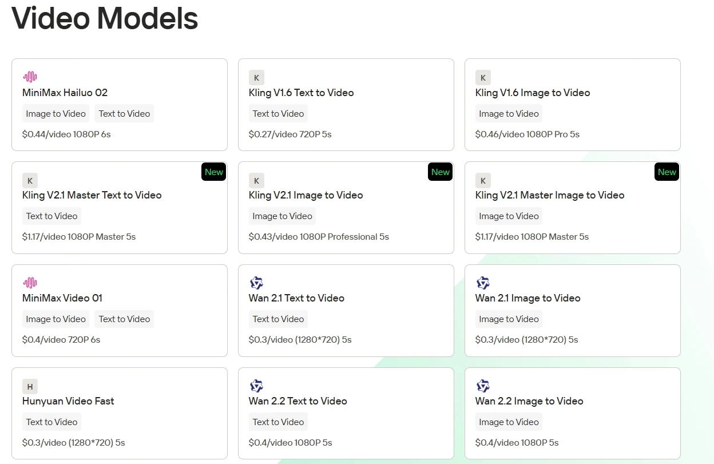Click price text $0.4/video 720P 6s
This screenshot has height=464, width=714.
point(61,339)
